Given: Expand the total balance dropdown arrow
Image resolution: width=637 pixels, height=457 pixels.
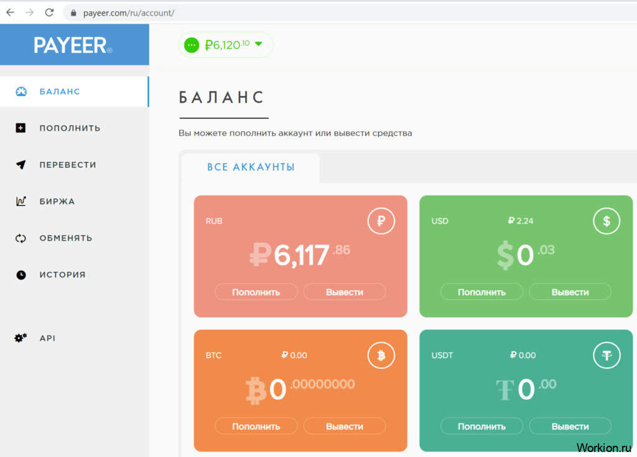Looking at the screenshot, I should 259,44.
